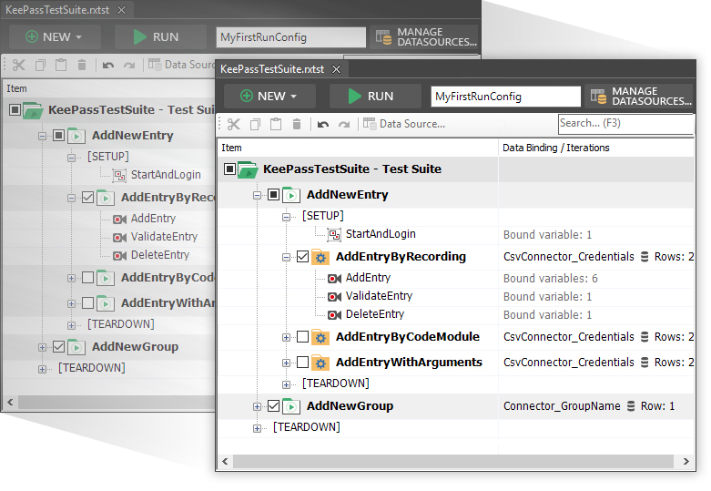Click KeePassTestSuite folder icon in front window

[x=248, y=169]
